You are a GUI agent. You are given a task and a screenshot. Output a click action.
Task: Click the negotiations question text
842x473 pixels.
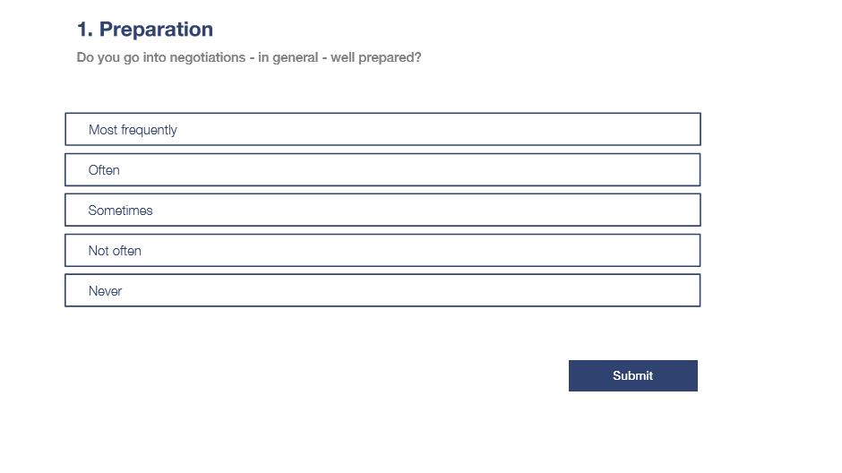tap(249, 57)
